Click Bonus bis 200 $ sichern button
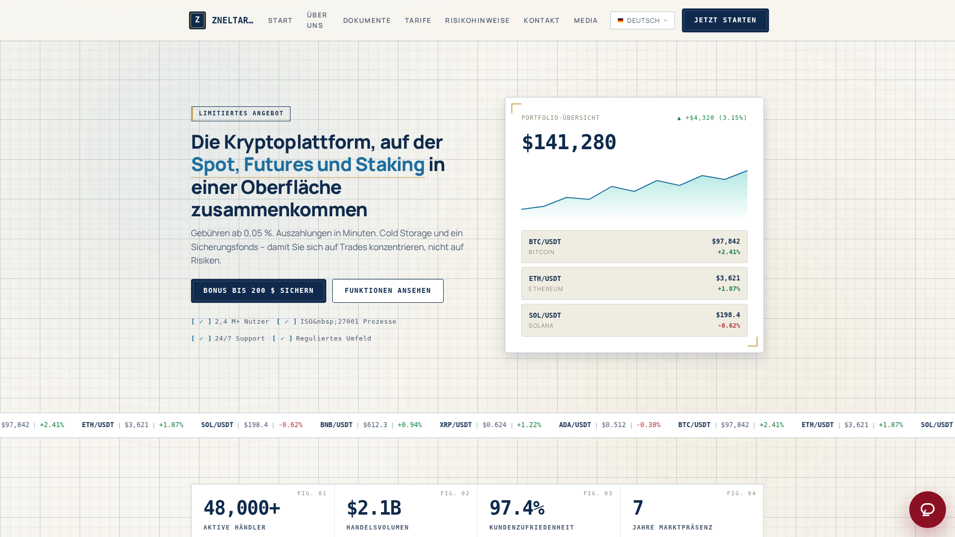 259,291
